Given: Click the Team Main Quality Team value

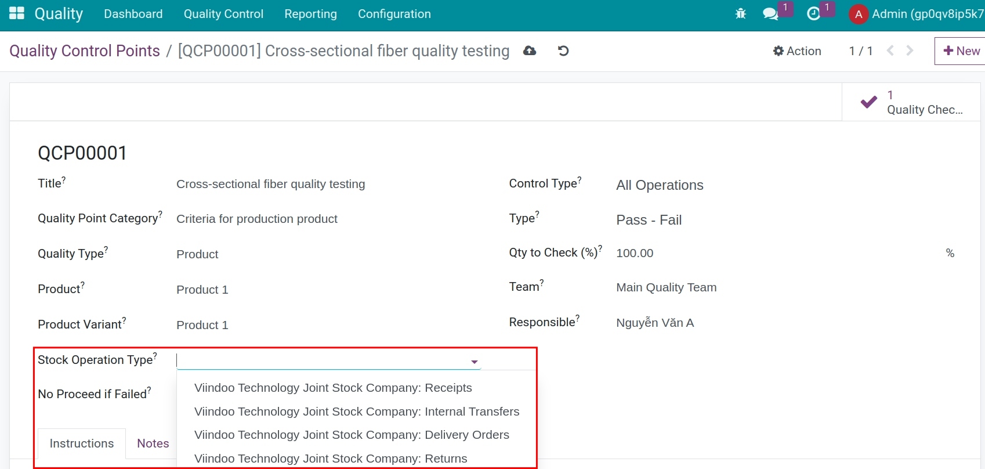Looking at the screenshot, I should [x=667, y=287].
